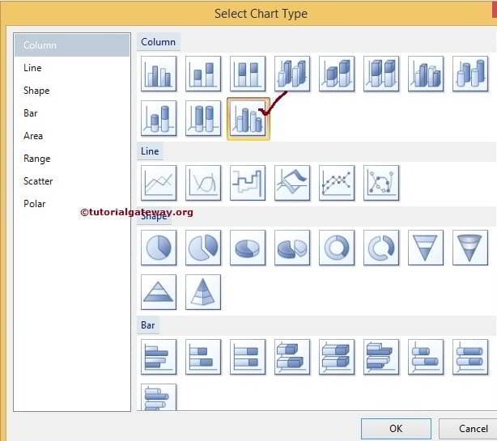Pick the 100% Stacked Bar chart icon

tap(248, 357)
